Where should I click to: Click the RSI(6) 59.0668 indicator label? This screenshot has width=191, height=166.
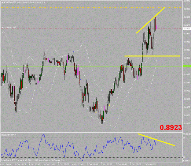(9, 135)
